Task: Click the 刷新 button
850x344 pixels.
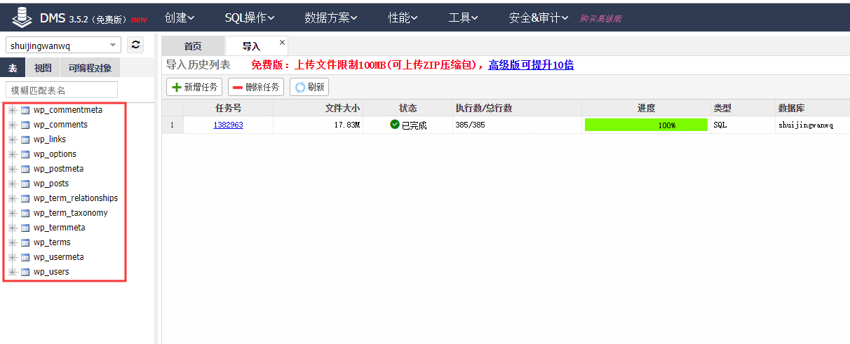Action: pyautogui.click(x=309, y=88)
